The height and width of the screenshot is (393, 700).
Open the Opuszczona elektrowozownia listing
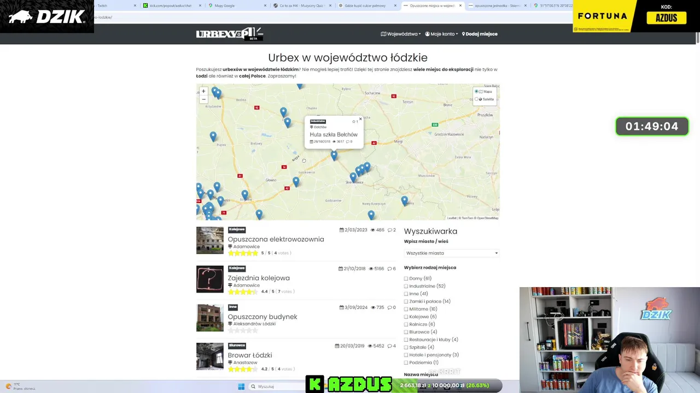(x=276, y=239)
